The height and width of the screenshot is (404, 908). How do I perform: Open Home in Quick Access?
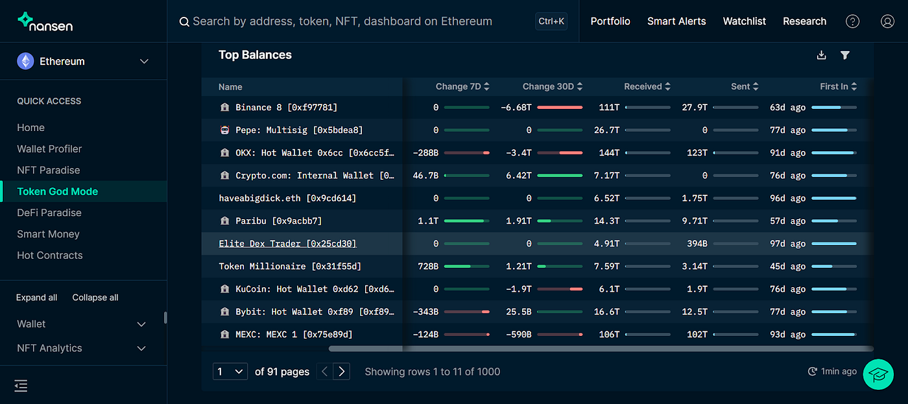coord(30,128)
